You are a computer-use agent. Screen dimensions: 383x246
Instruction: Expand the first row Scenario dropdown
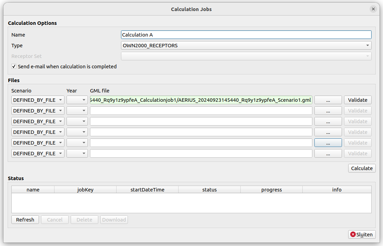point(38,100)
